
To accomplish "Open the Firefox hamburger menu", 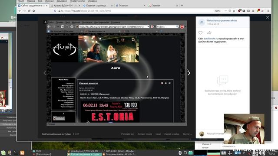I will coord(268,11).
